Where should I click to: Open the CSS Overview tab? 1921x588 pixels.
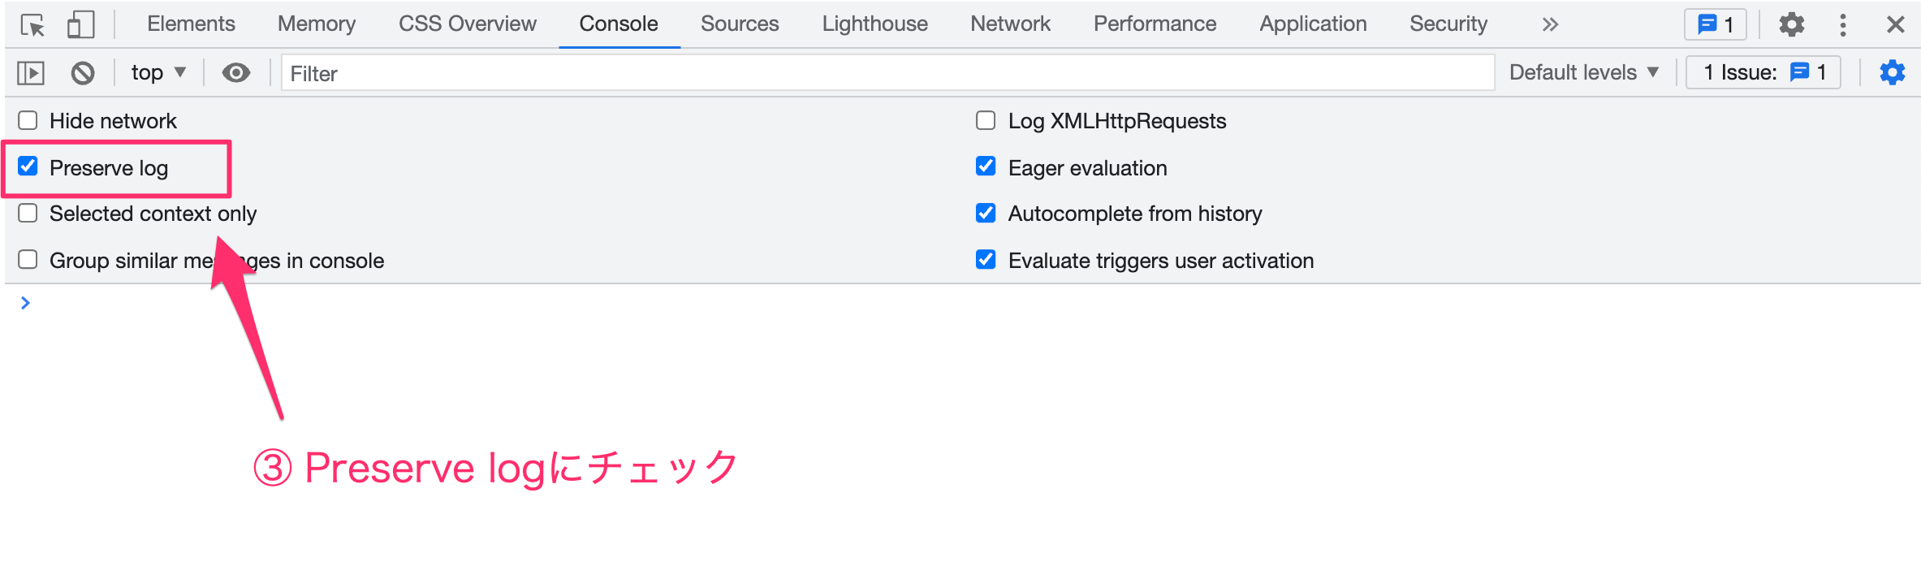(467, 24)
